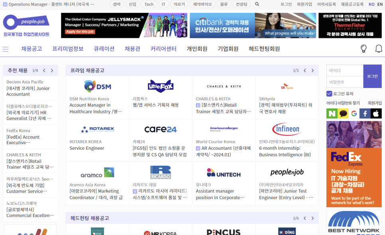Select the Tech category pill
The height and width of the screenshot is (235, 385).
[149, 4]
